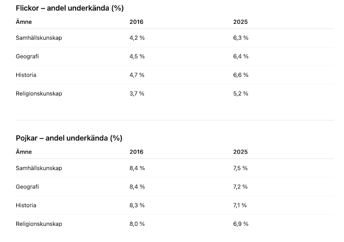
Task: Click the 6,9 % cell
Action: (241, 224)
